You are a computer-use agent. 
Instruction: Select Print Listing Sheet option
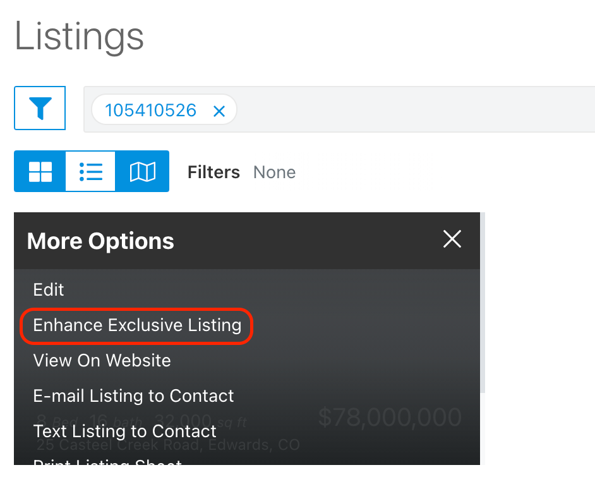[107, 462]
